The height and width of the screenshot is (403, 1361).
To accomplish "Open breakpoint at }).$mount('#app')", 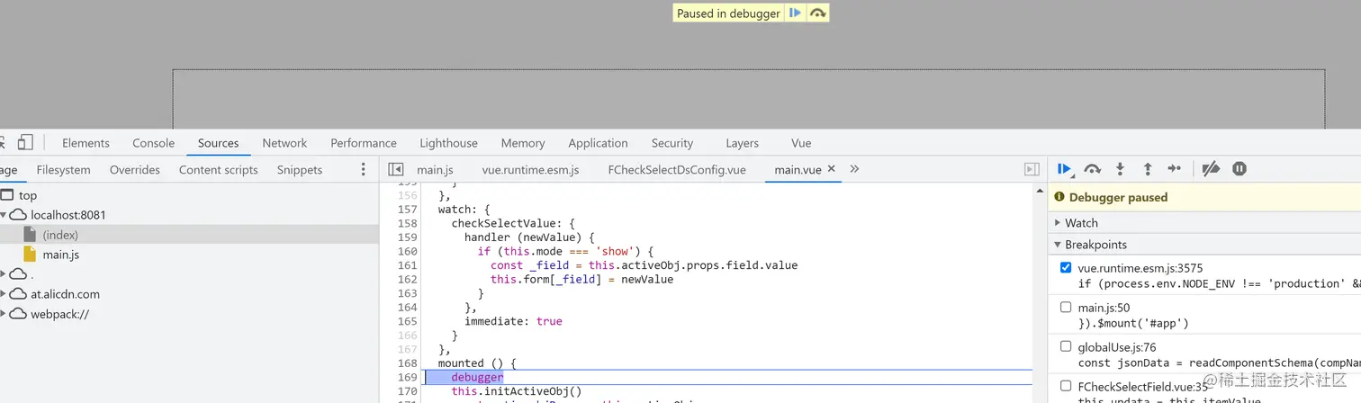I will [x=1133, y=323].
